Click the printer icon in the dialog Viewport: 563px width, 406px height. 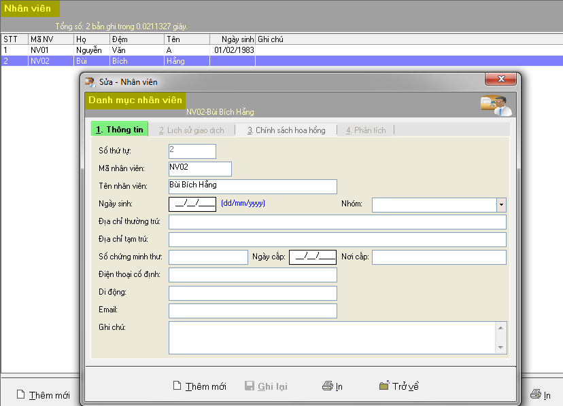click(x=328, y=386)
